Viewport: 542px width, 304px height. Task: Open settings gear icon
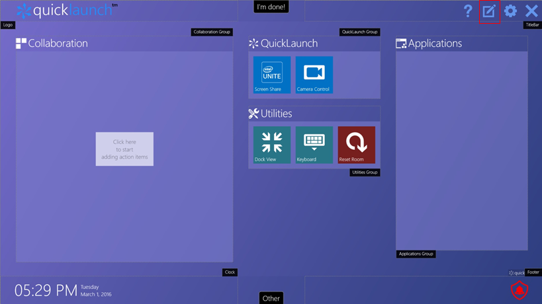pos(510,11)
